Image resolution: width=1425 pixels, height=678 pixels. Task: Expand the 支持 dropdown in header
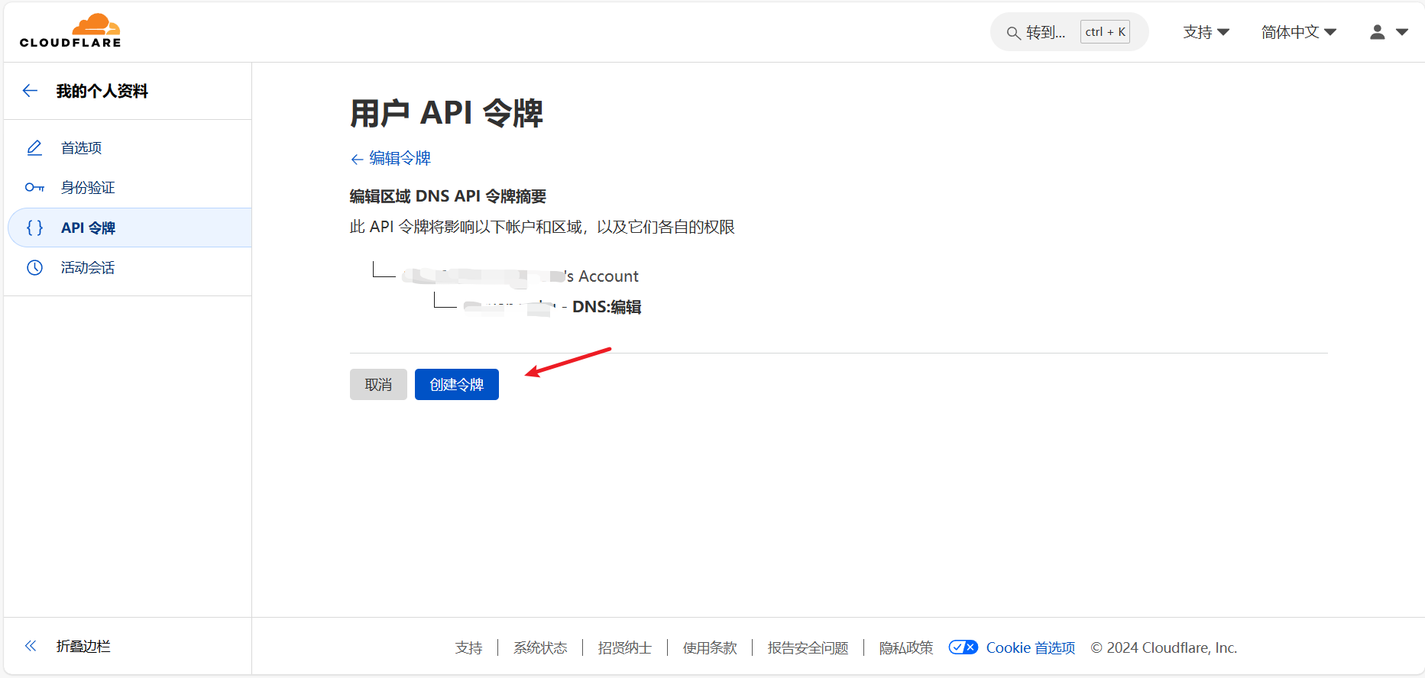coord(1206,32)
